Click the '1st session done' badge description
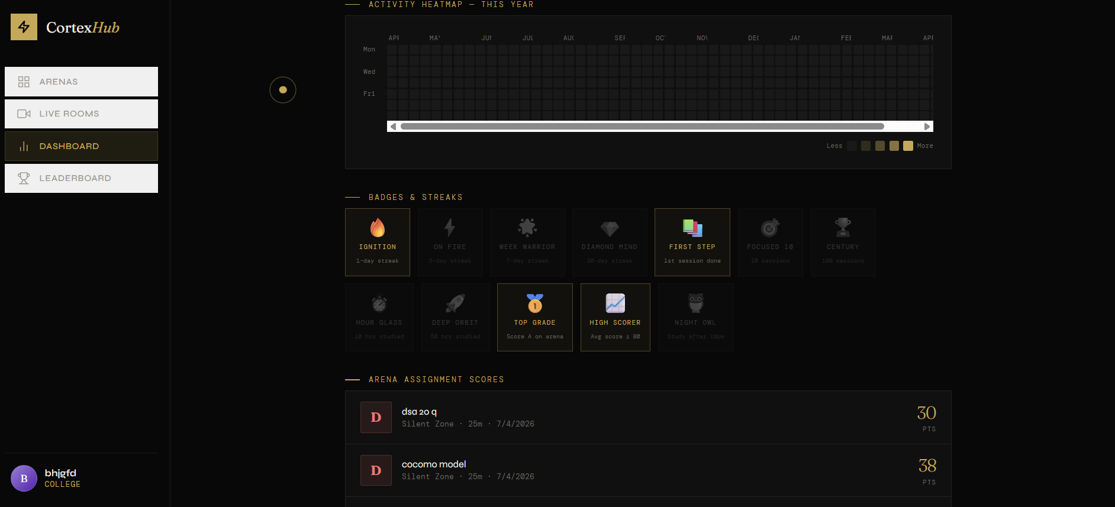 tap(692, 261)
